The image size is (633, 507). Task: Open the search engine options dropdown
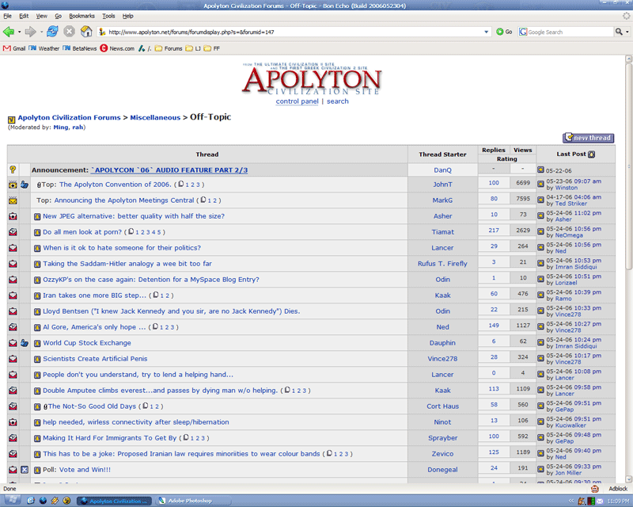[x=627, y=32]
